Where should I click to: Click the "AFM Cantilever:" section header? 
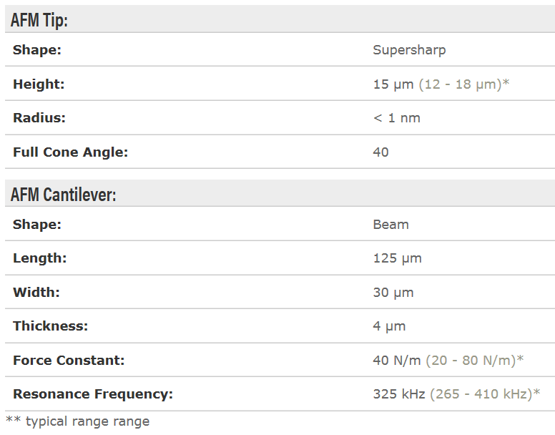coord(64,194)
